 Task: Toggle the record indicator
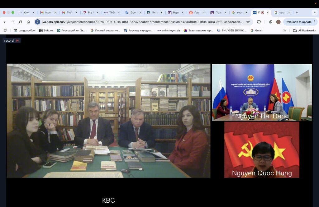pyautogui.click(x=12, y=40)
